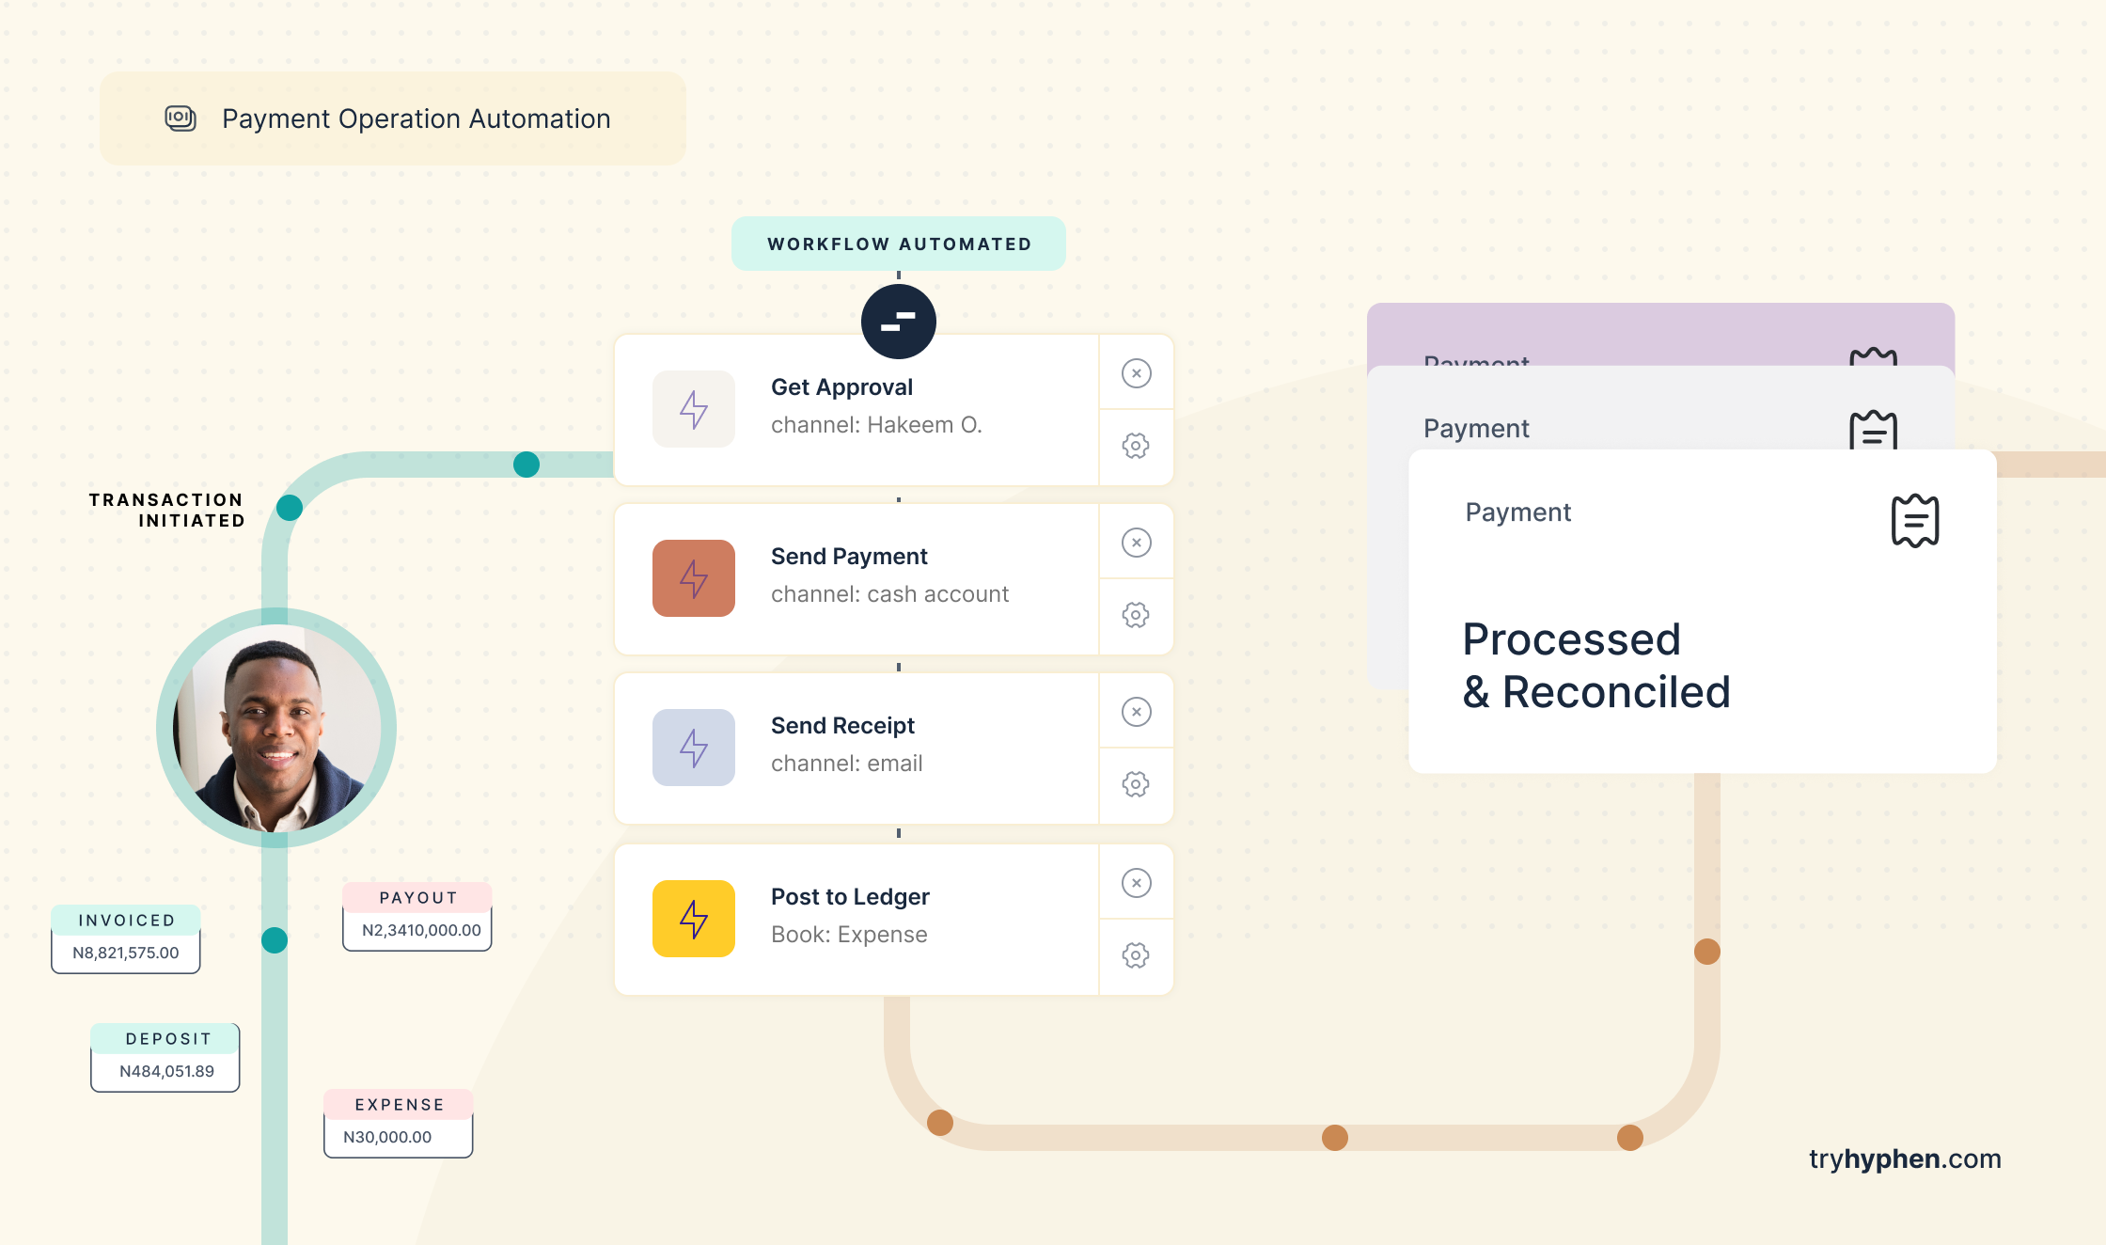This screenshot has height=1245, width=2106.
Task: Delete the Send Receipt step
Action: point(1136,712)
